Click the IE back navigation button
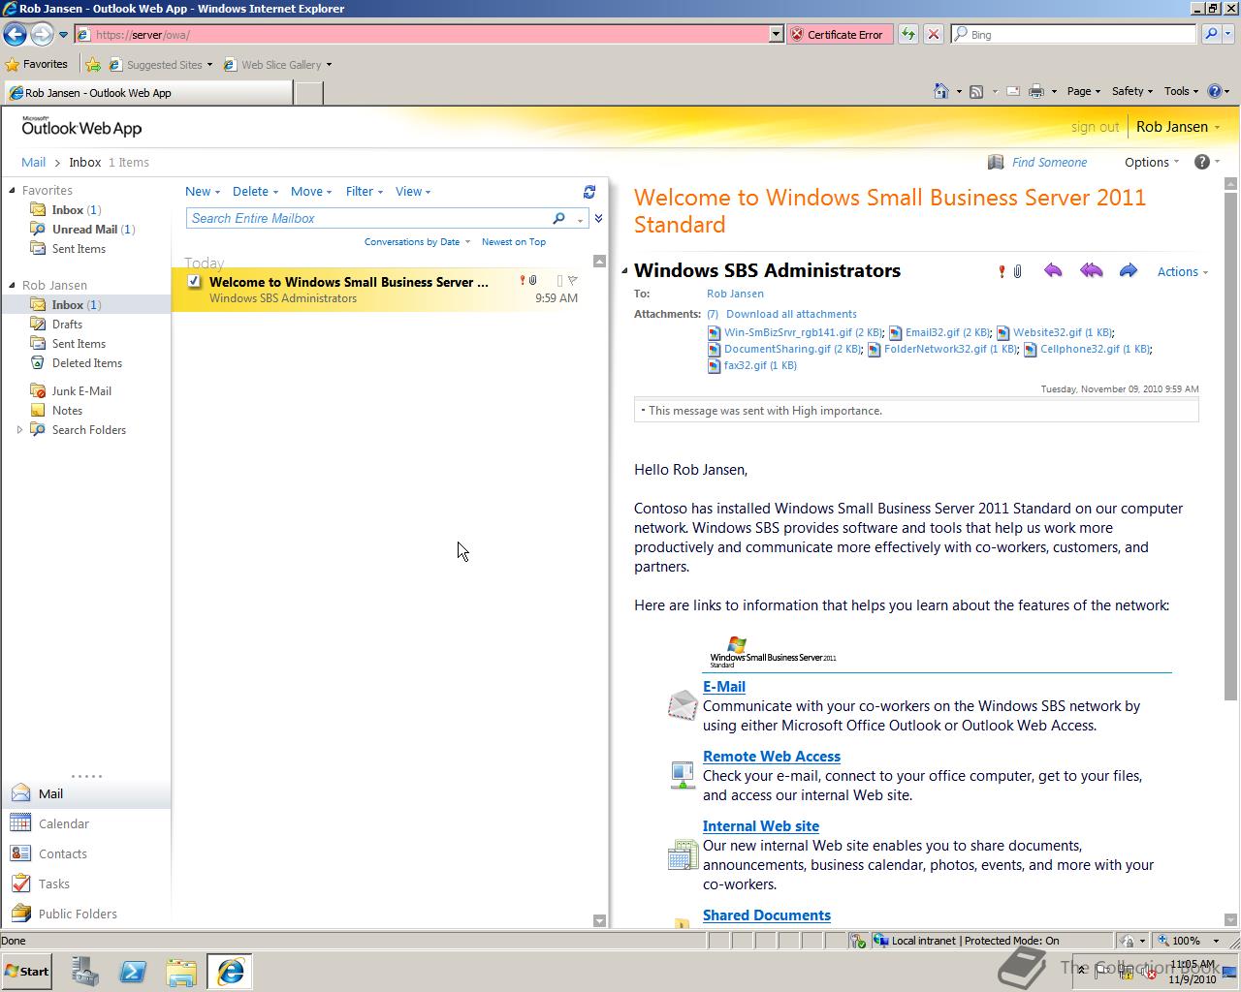 point(15,34)
